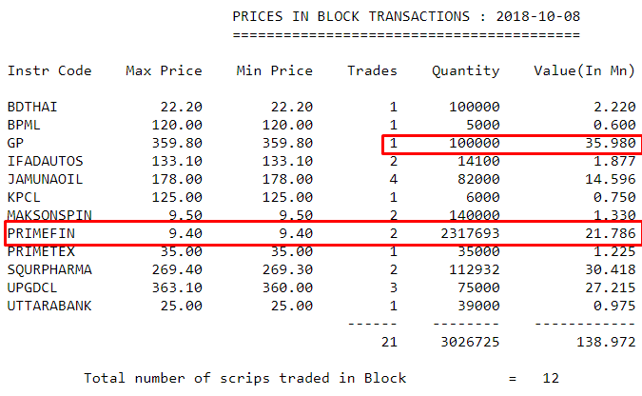Click the UPGDCL max price 363.10
Image resolution: width=642 pixels, height=396 pixels.
177,287
